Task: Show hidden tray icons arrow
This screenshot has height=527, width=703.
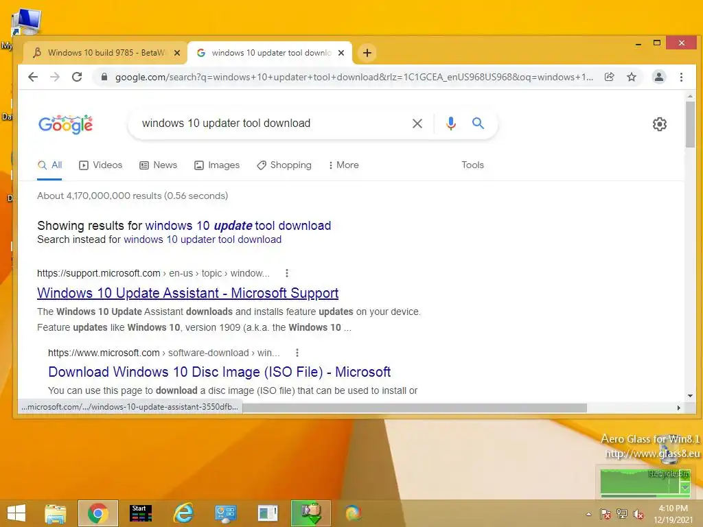Action: coord(588,514)
